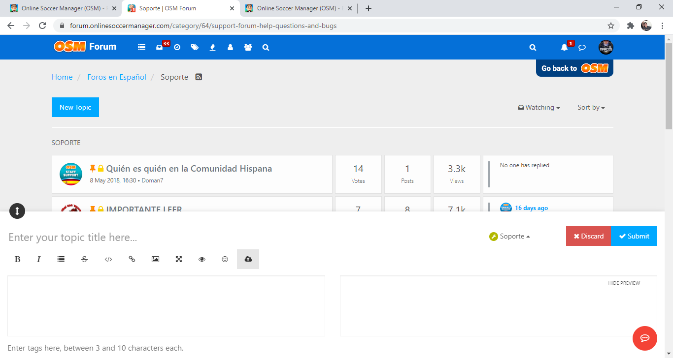Screen dimensions: 673x358
Task: Open the user profile avatar in header
Action: [x=606, y=47]
